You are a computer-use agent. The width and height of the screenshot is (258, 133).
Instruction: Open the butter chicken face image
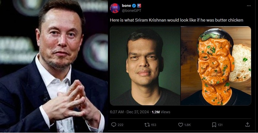216,66
